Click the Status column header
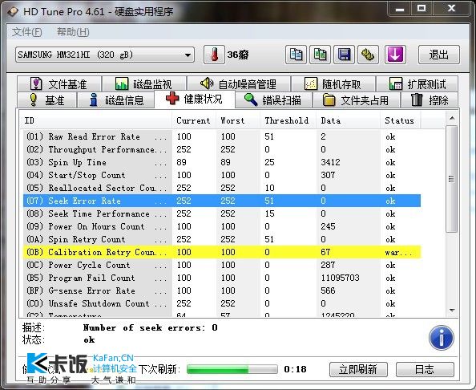Image resolution: width=476 pixels, height=390 pixels. [400, 120]
